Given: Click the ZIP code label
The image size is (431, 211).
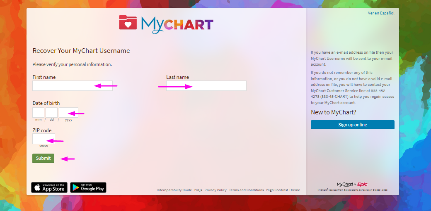Looking at the screenshot, I should click(42, 130).
